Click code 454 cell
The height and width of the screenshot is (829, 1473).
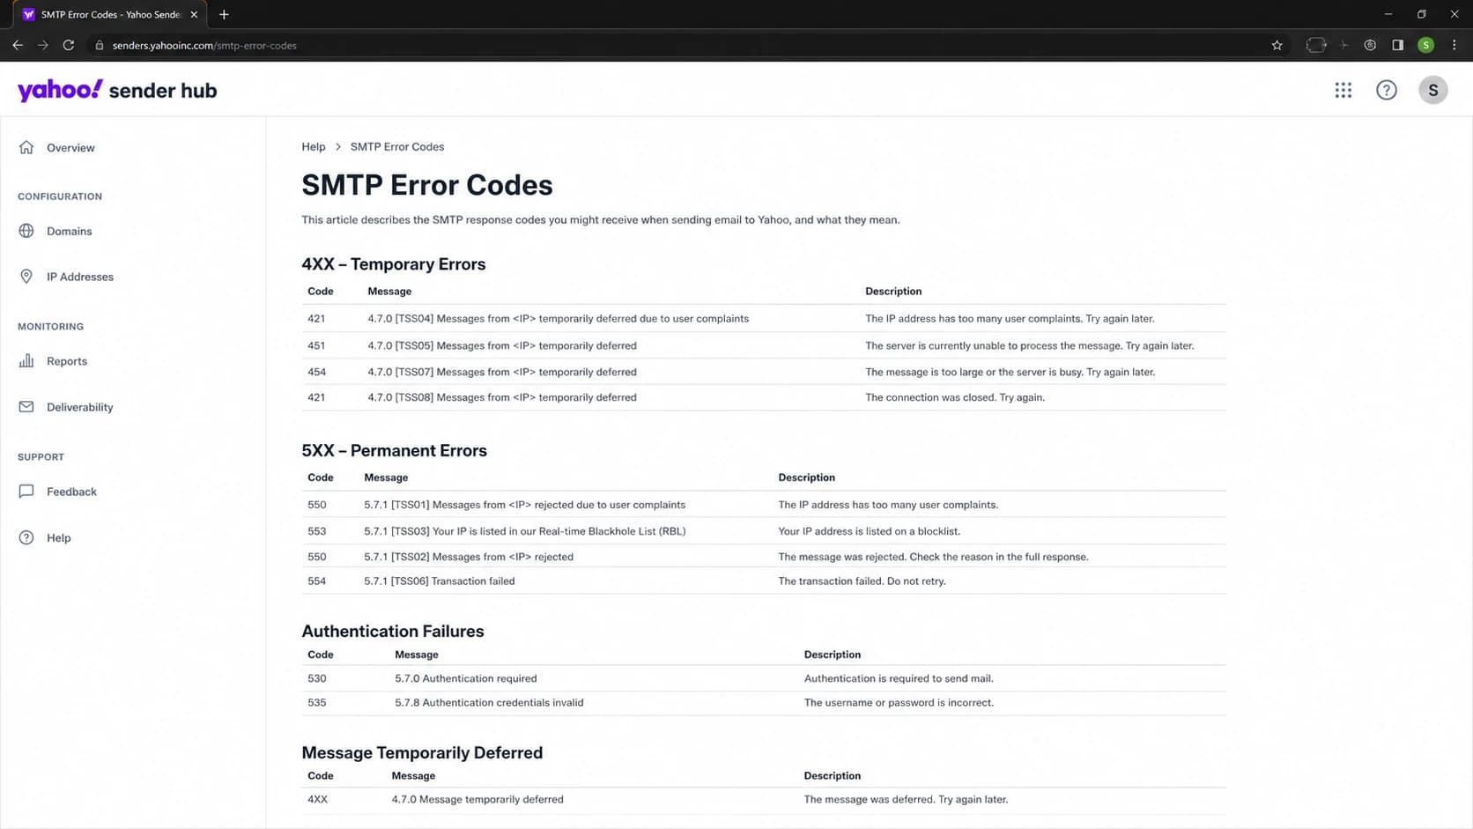click(316, 372)
